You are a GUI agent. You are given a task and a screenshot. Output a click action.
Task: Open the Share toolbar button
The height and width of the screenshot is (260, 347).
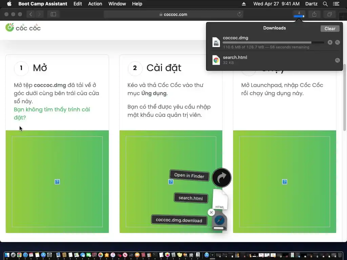(314, 14)
